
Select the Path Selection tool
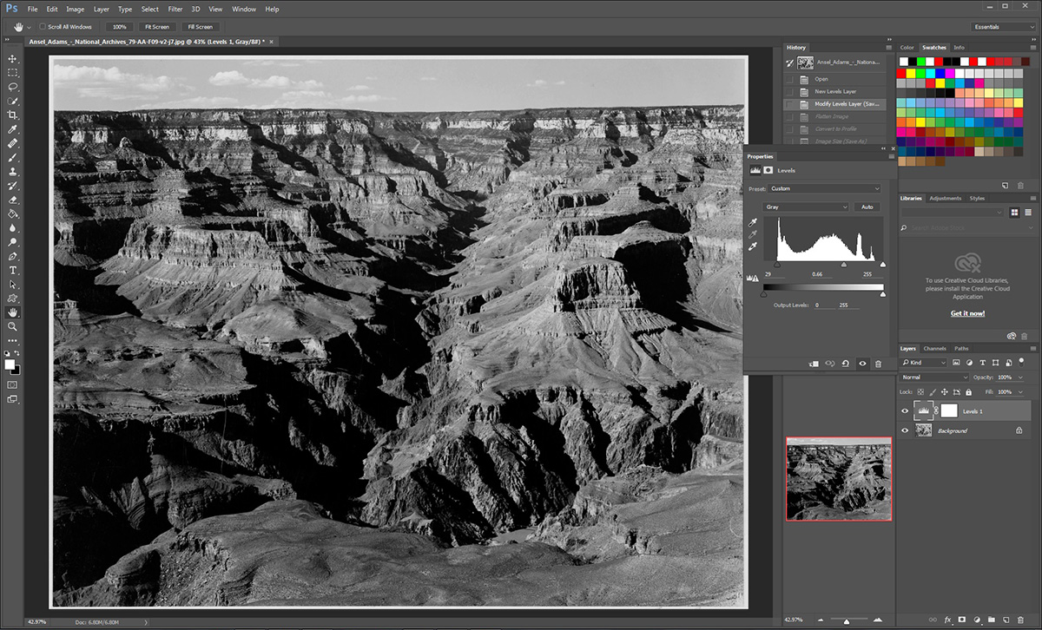13,284
